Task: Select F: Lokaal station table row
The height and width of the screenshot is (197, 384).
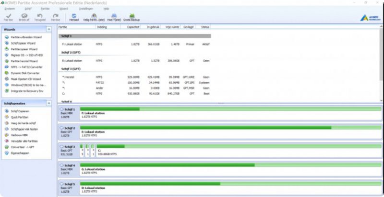Action: click(135, 44)
